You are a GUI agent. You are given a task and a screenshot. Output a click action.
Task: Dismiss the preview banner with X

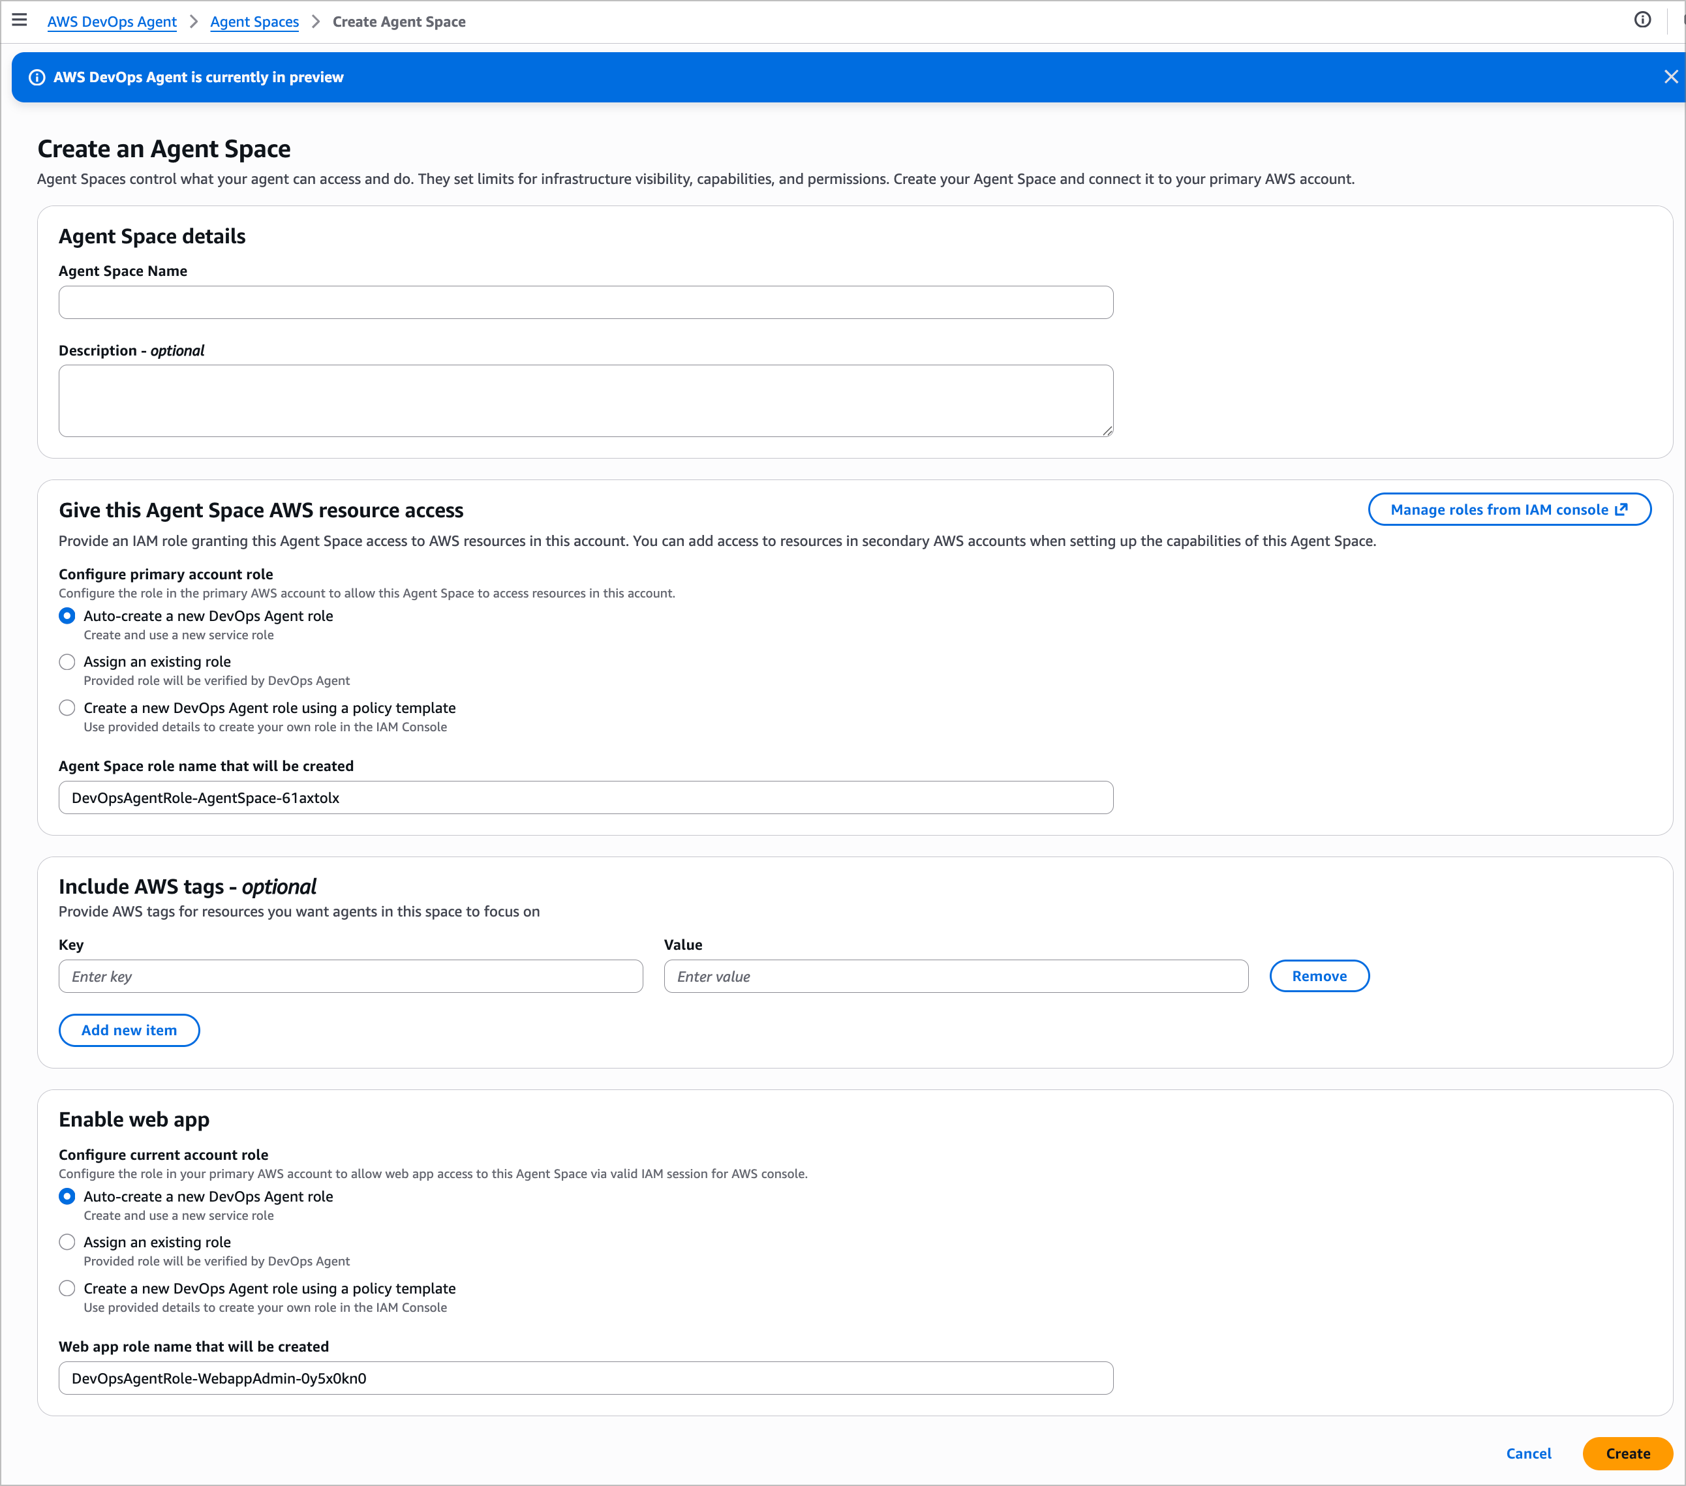[x=1670, y=77]
